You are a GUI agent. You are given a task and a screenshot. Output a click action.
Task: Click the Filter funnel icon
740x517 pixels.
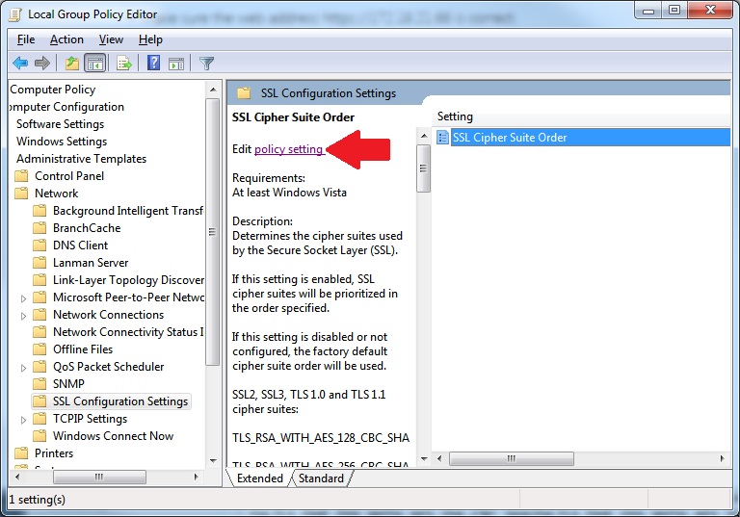pos(206,64)
